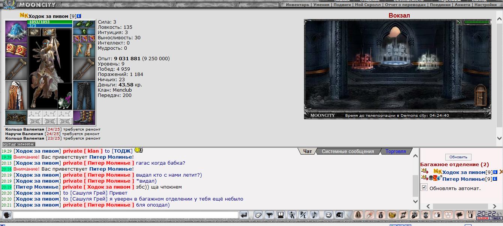Open the Умения menu
Screen dimensions: 503x226
tap(321, 5)
